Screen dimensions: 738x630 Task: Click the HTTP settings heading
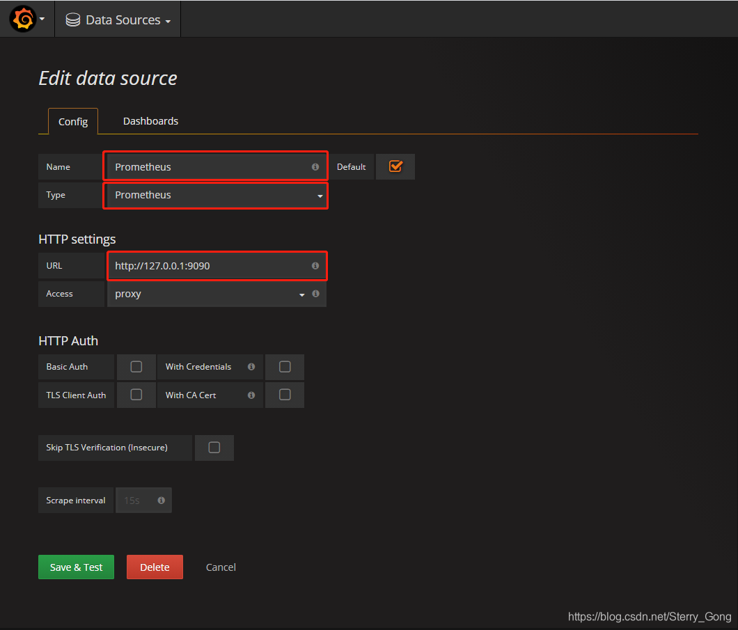(x=77, y=239)
